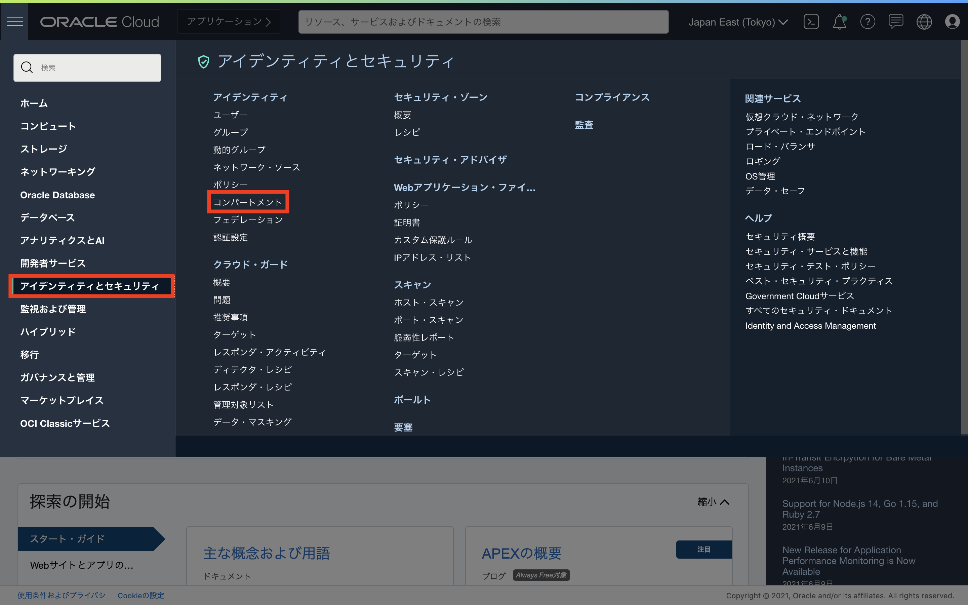Viewport: 968px width, 605px height.
Task: Open Cookieの設定 at page bottom
Action: (x=140, y=595)
